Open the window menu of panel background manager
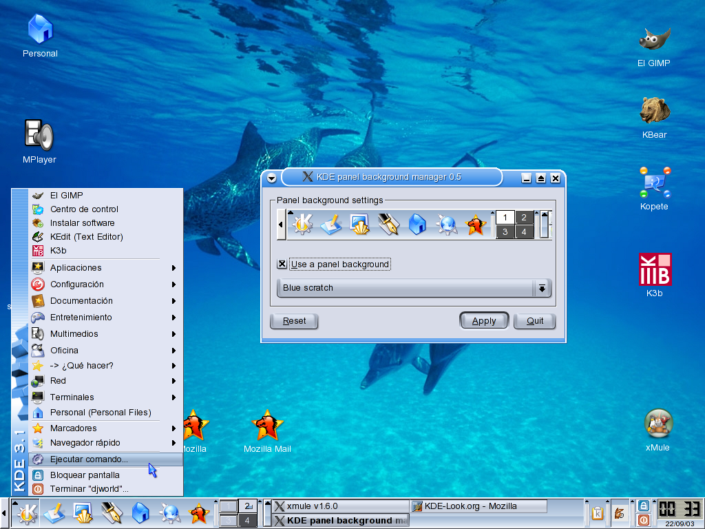Screen dimensions: 705x529 (x=271, y=178)
